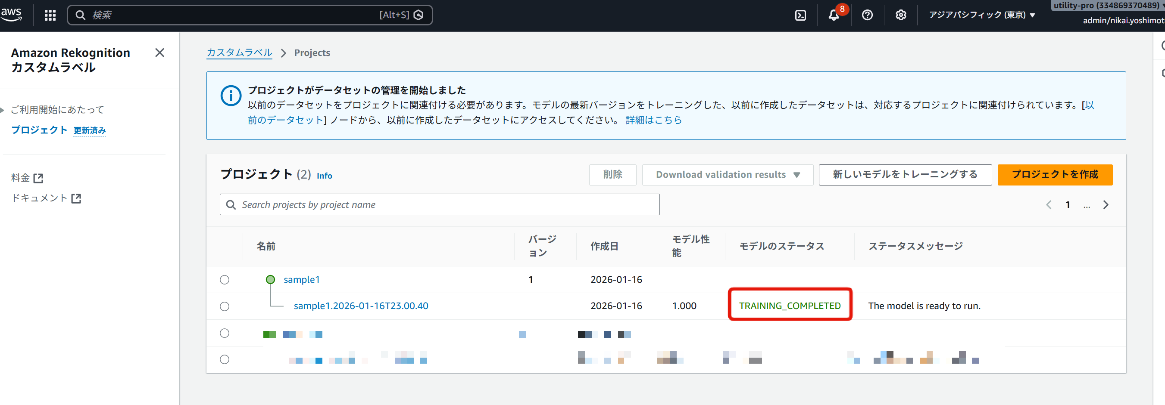Click the model performance value 1.000
The width and height of the screenshot is (1165, 405).
click(684, 306)
